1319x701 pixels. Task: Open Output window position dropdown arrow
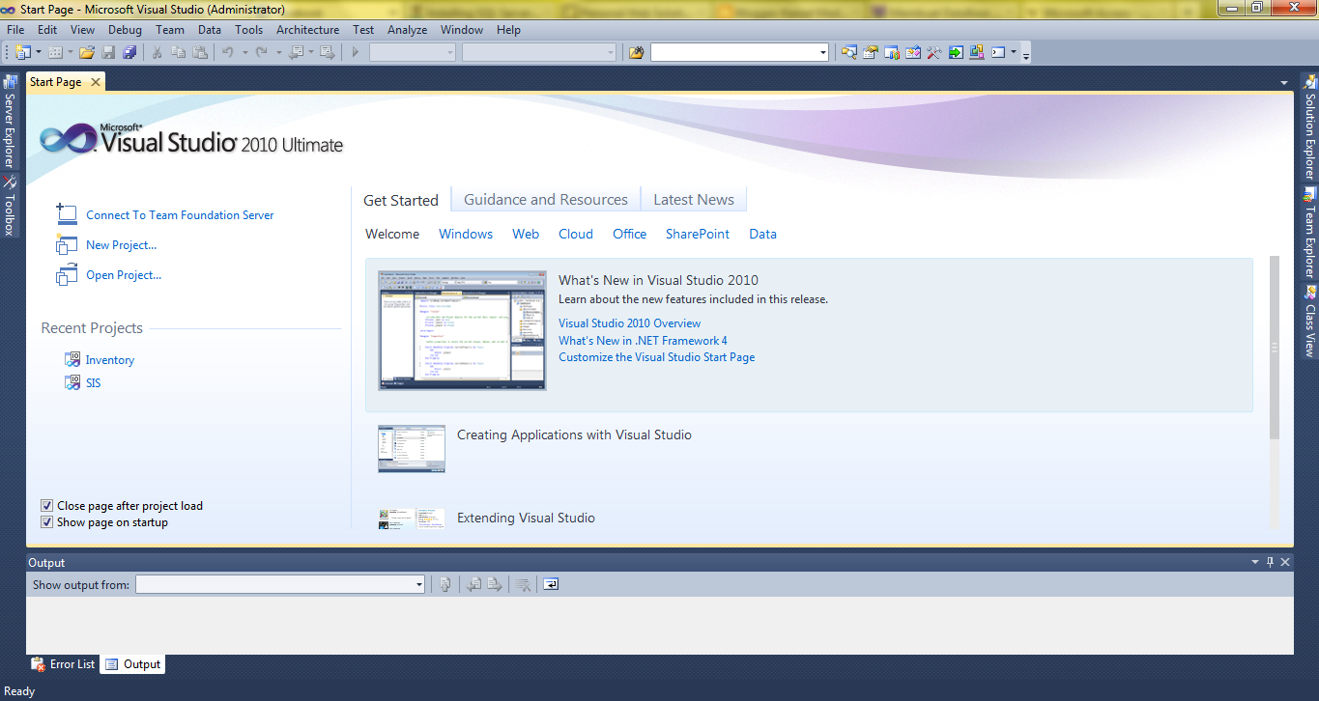1256,562
